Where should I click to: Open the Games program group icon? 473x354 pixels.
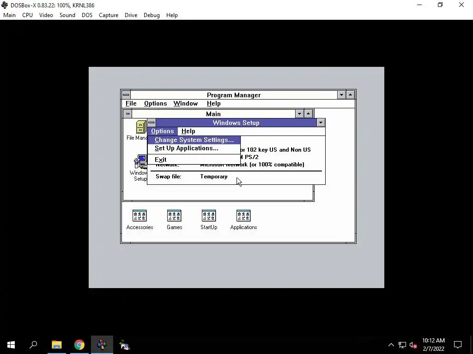click(174, 220)
